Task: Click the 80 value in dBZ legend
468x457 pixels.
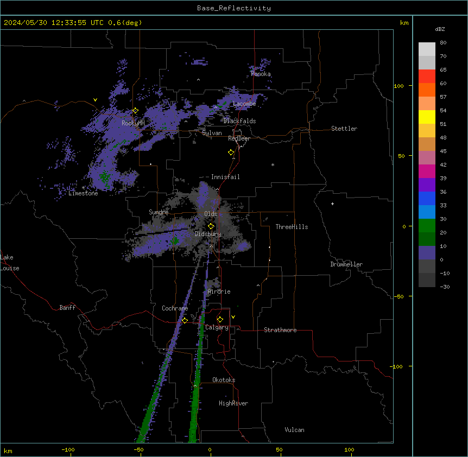Action: coord(443,42)
